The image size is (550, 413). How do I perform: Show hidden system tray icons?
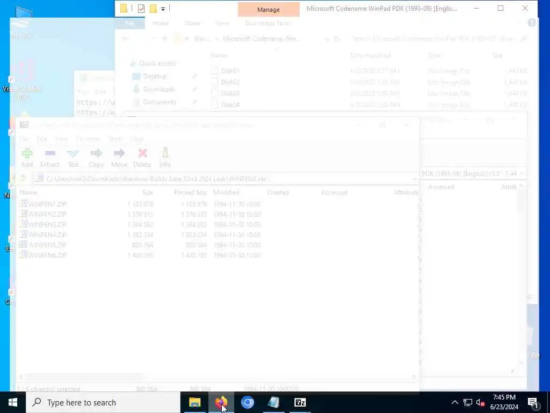[454, 402]
